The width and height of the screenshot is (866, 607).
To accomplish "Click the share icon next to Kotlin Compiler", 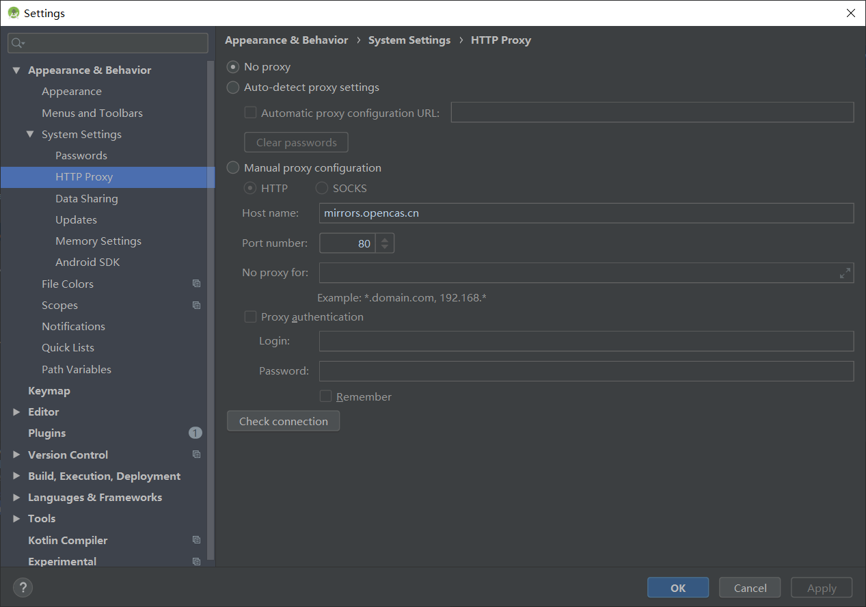I will tap(196, 539).
